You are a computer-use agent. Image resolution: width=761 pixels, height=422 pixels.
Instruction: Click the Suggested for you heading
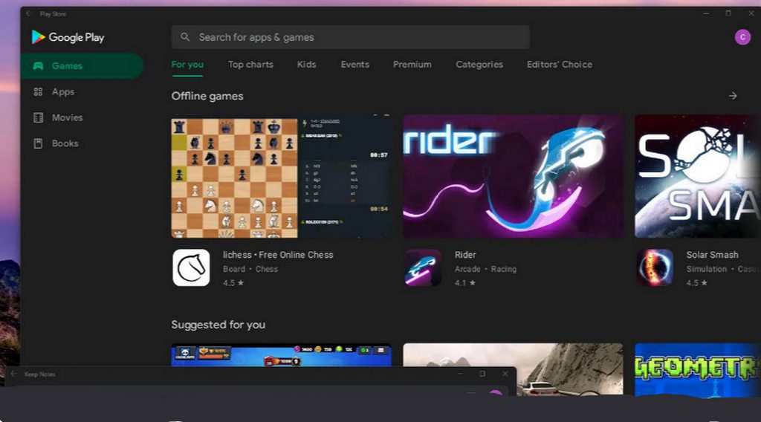tap(218, 325)
